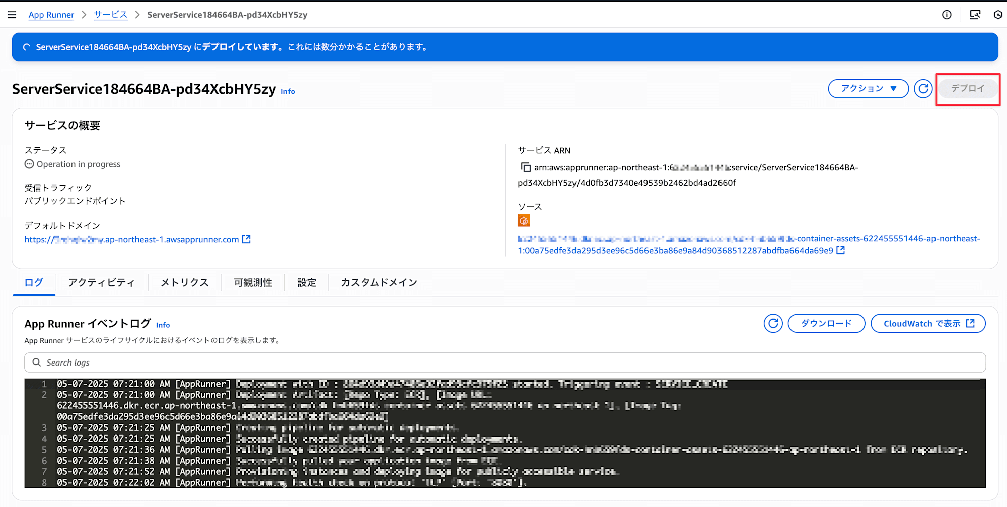
Task: Open container image external link icon
Action: pyautogui.click(x=840, y=250)
